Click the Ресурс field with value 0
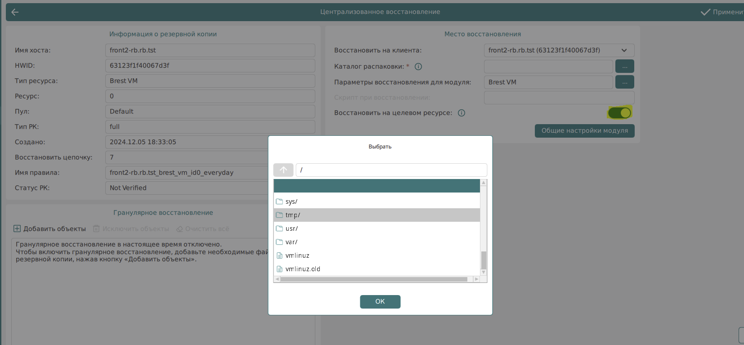The height and width of the screenshot is (345, 744). [x=210, y=96]
